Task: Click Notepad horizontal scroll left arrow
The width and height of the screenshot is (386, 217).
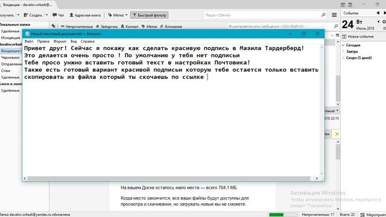Action: (25, 178)
